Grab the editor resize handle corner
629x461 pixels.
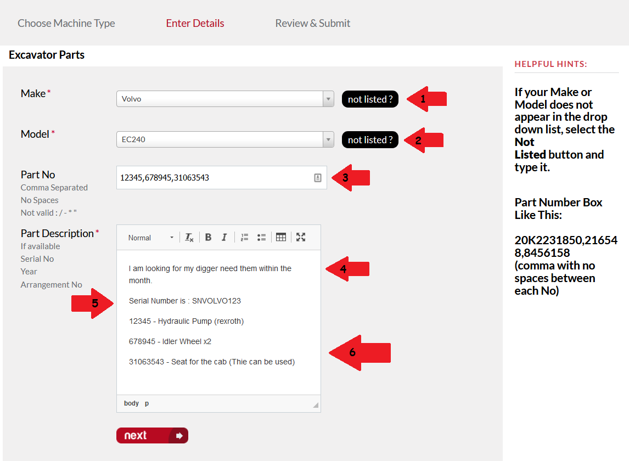pos(316,405)
